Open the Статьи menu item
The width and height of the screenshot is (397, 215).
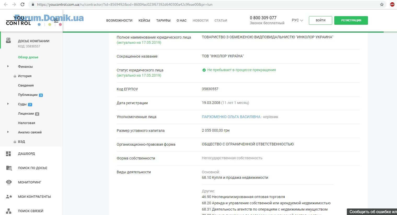coord(221,20)
